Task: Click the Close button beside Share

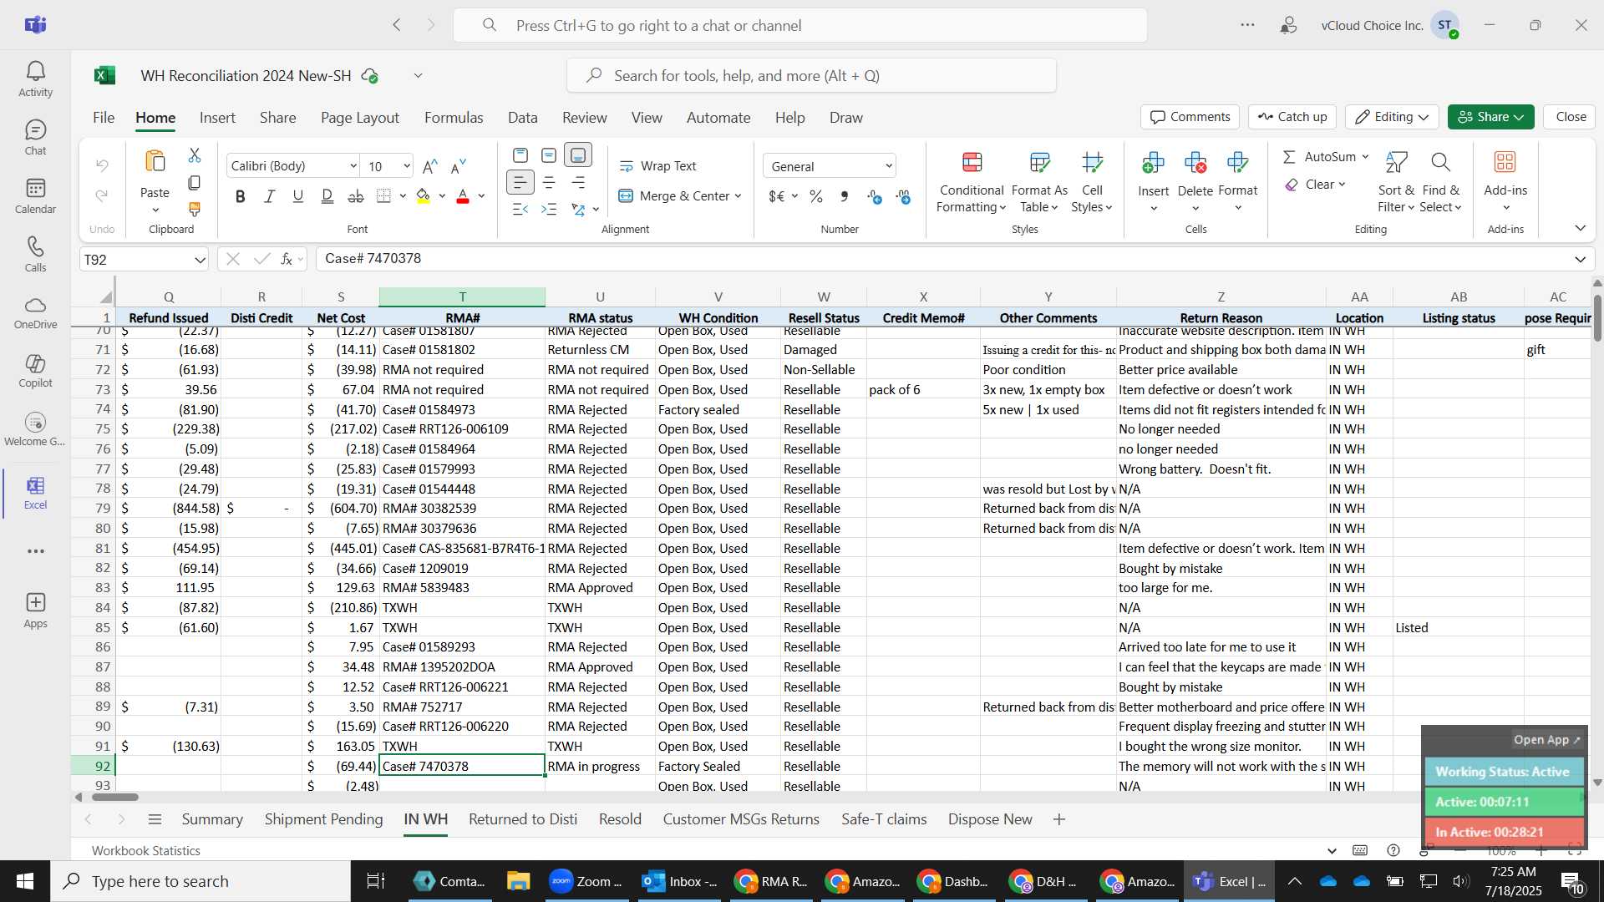Action: [1571, 117]
